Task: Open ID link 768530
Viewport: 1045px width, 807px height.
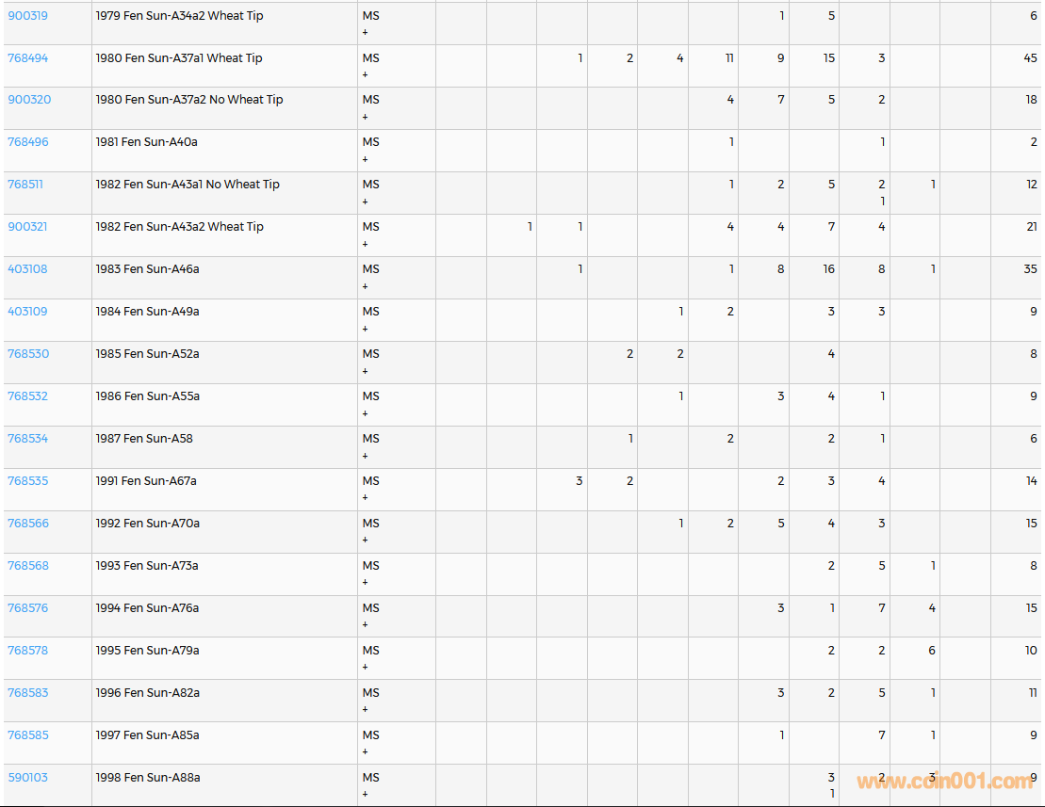Action: coord(27,354)
